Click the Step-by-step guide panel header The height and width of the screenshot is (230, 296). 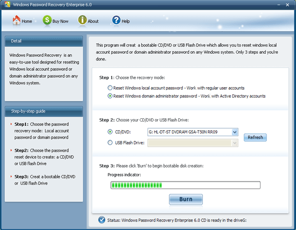44,111
